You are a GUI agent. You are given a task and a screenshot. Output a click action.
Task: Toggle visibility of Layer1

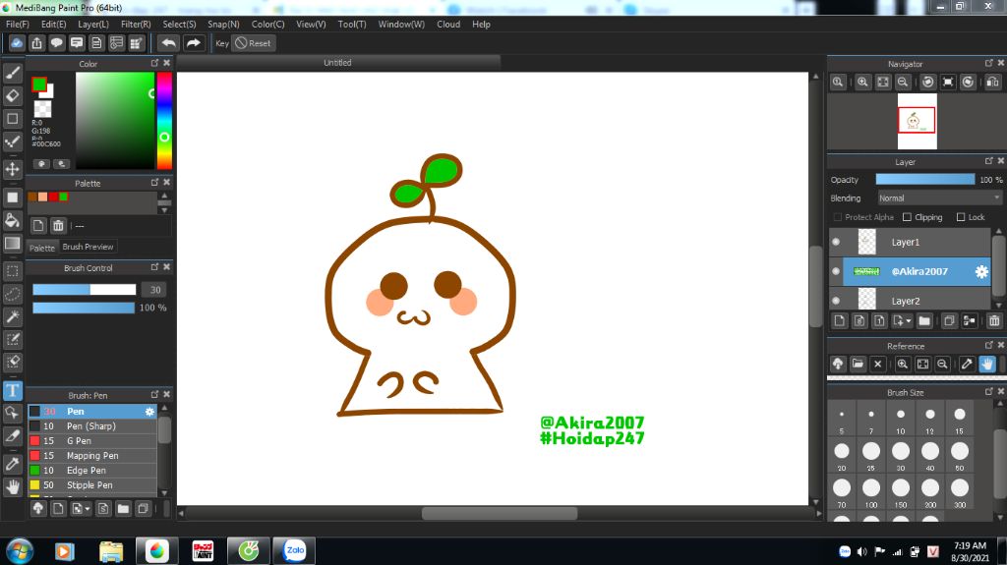pyautogui.click(x=836, y=242)
